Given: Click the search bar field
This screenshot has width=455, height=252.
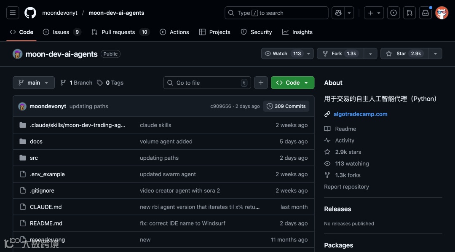Looking at the screenshot, I should (276, 13).
